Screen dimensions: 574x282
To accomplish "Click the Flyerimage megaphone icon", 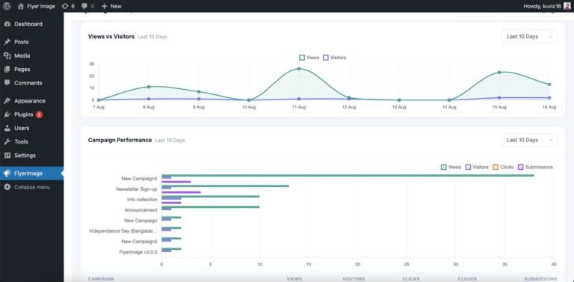I will pyautogui.click(x=7, y=174).
